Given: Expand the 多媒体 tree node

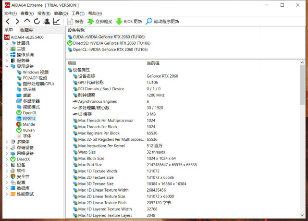Looking at the screenshot, I should [7, 142].
